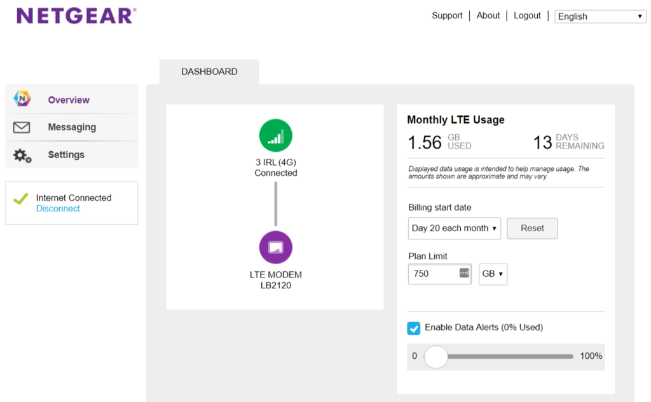The width and height of the screenshot is (651, 402).
Task: Open the Support link
Action: [447, 16]
